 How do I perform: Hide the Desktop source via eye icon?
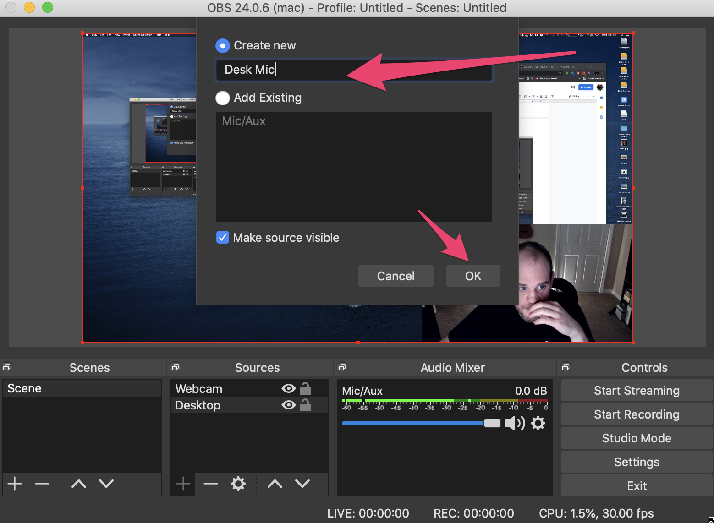point(288,405)
